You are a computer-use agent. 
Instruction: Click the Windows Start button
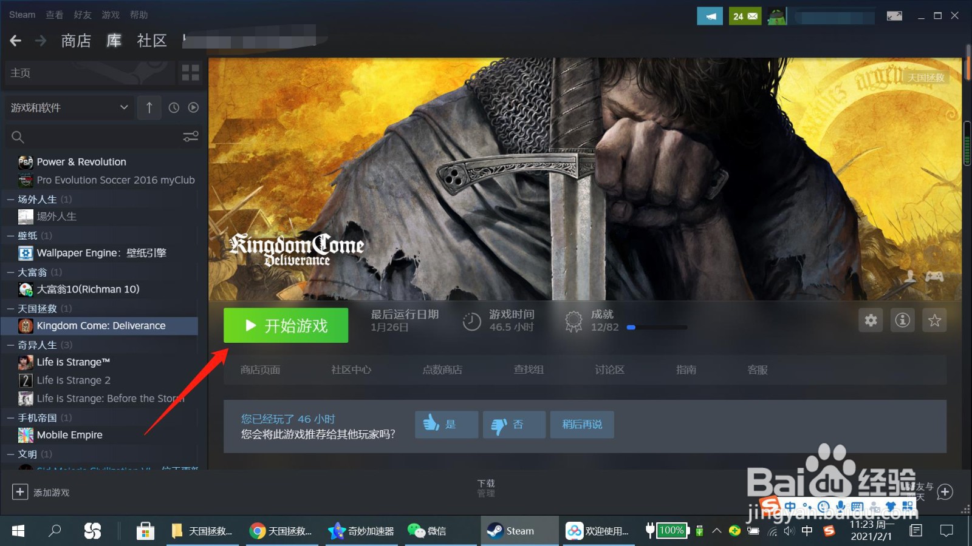point(18,531)
